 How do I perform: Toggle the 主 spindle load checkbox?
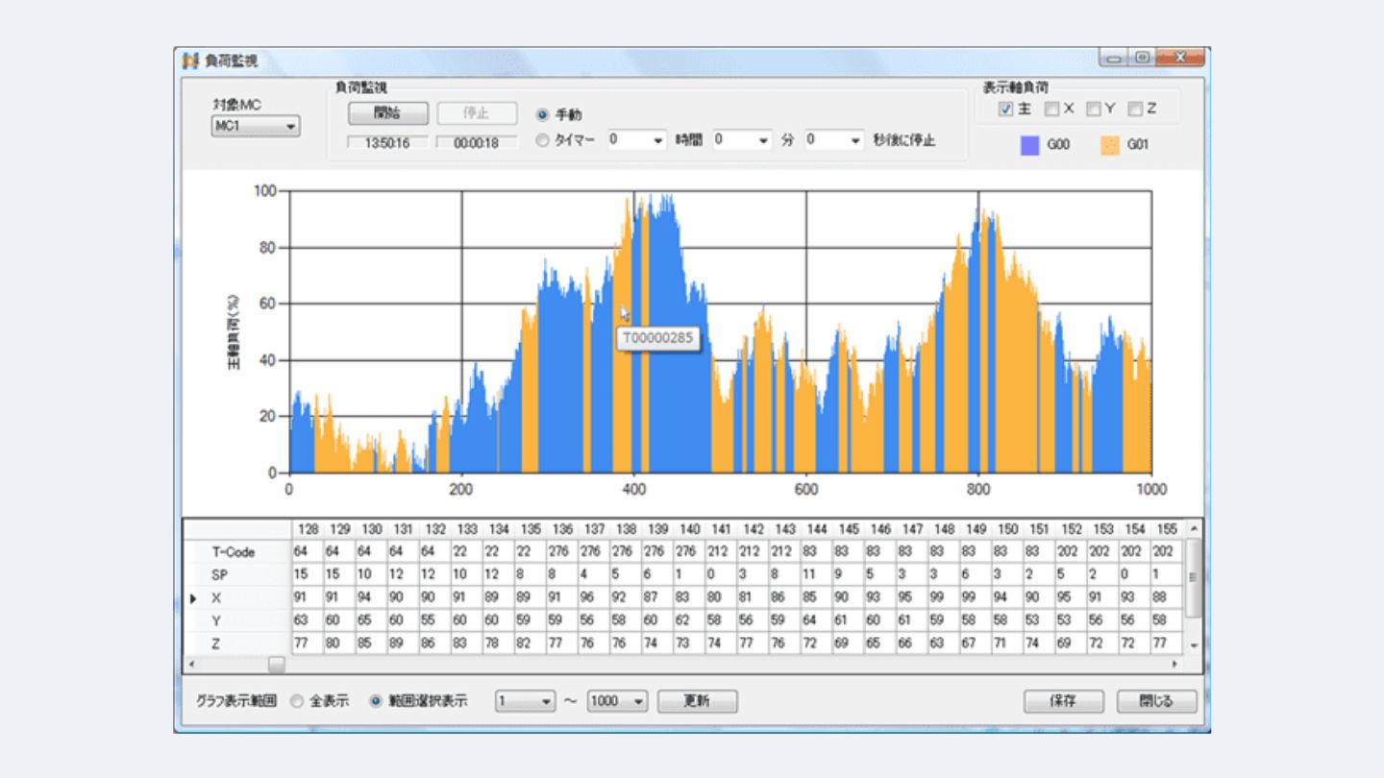[1005, 109]
